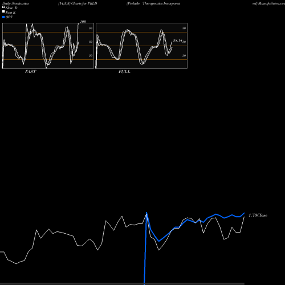Click the Slow D legend swatch
Viewport: 285px width, 285px height.
pos(3,7)
